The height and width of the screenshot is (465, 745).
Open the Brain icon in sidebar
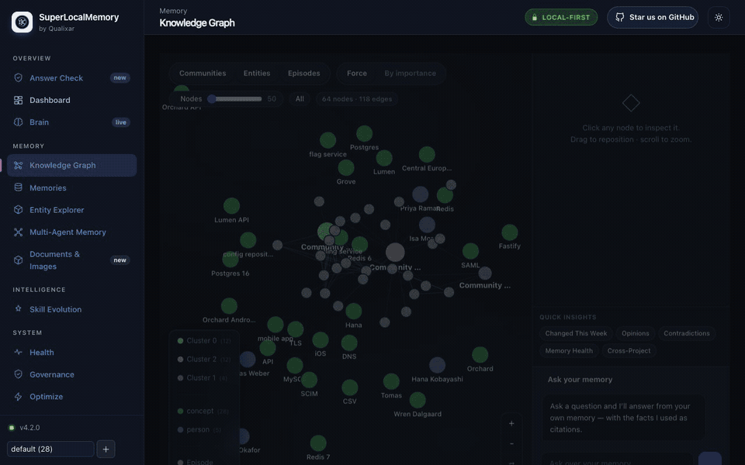pyautogui.click(x=18, y=122)
